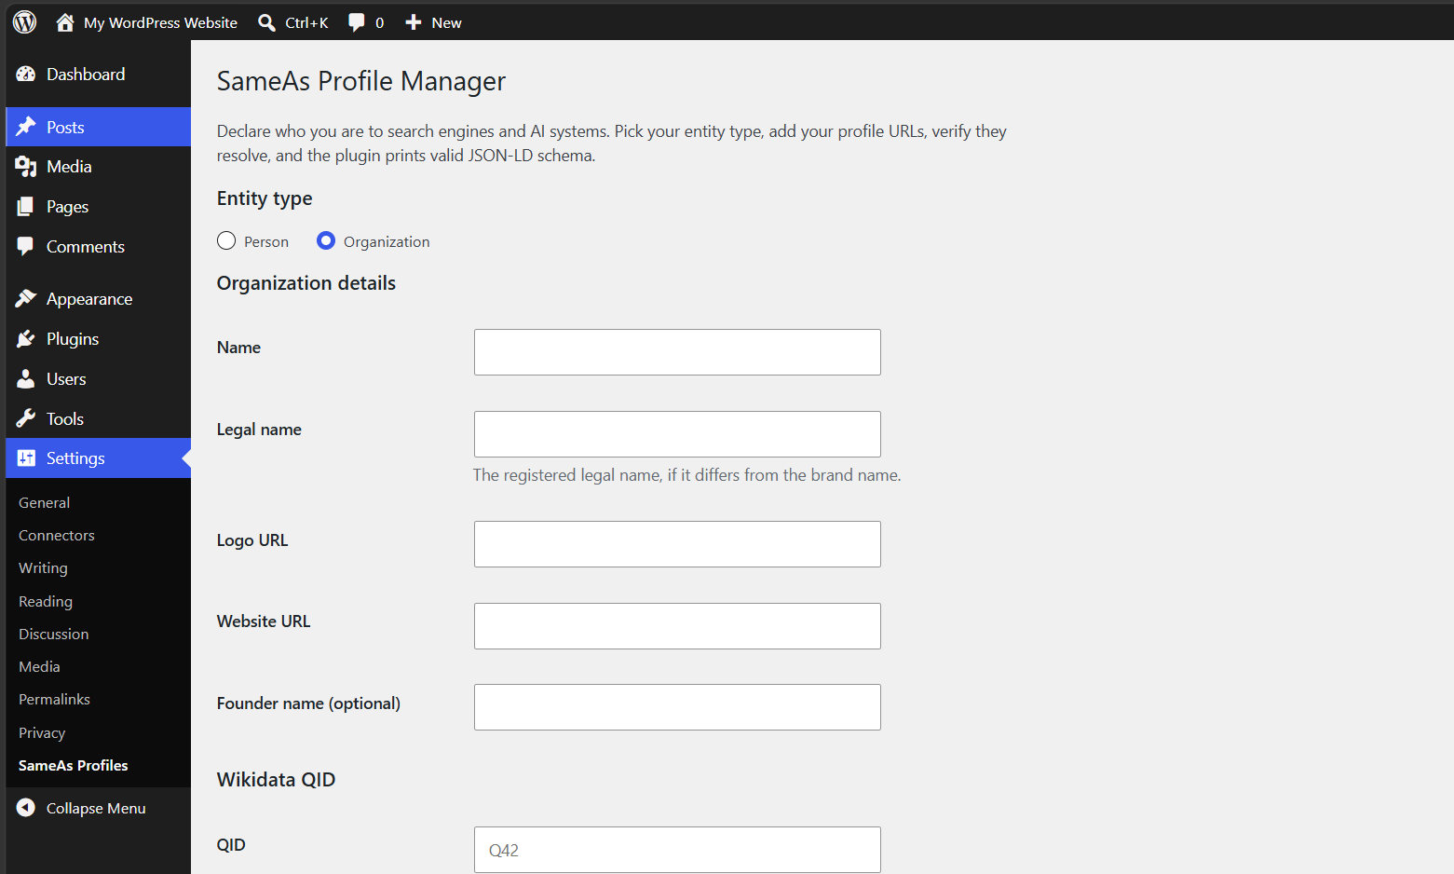
Task: Focus the Website URL input field
Action: pyautogui.click(x=677, y=626)
